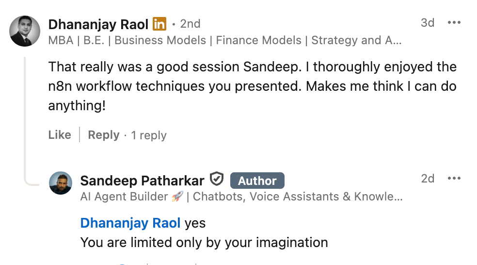477x265 pixels.
Task: Click the LinkedIn Premium badge beside Dhananjay Raol
Action: point(159,24)
